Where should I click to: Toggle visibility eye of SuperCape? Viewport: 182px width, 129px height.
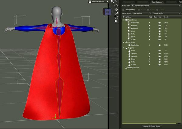(160, 23)
